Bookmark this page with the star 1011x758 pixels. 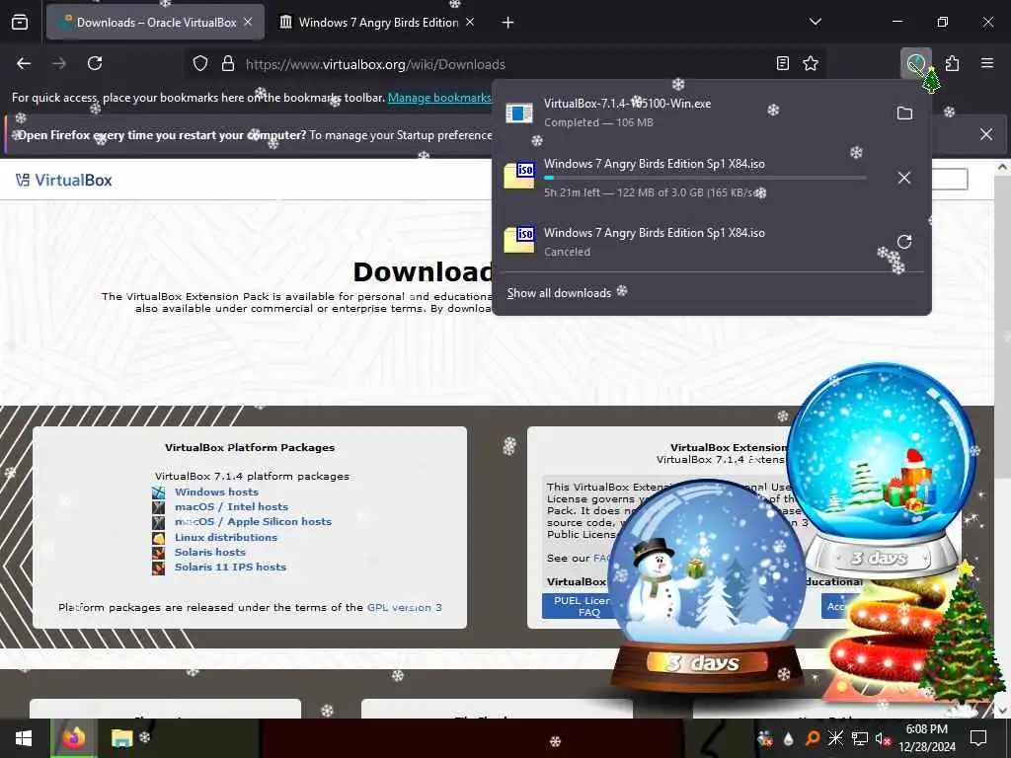[x=811, y=63]
